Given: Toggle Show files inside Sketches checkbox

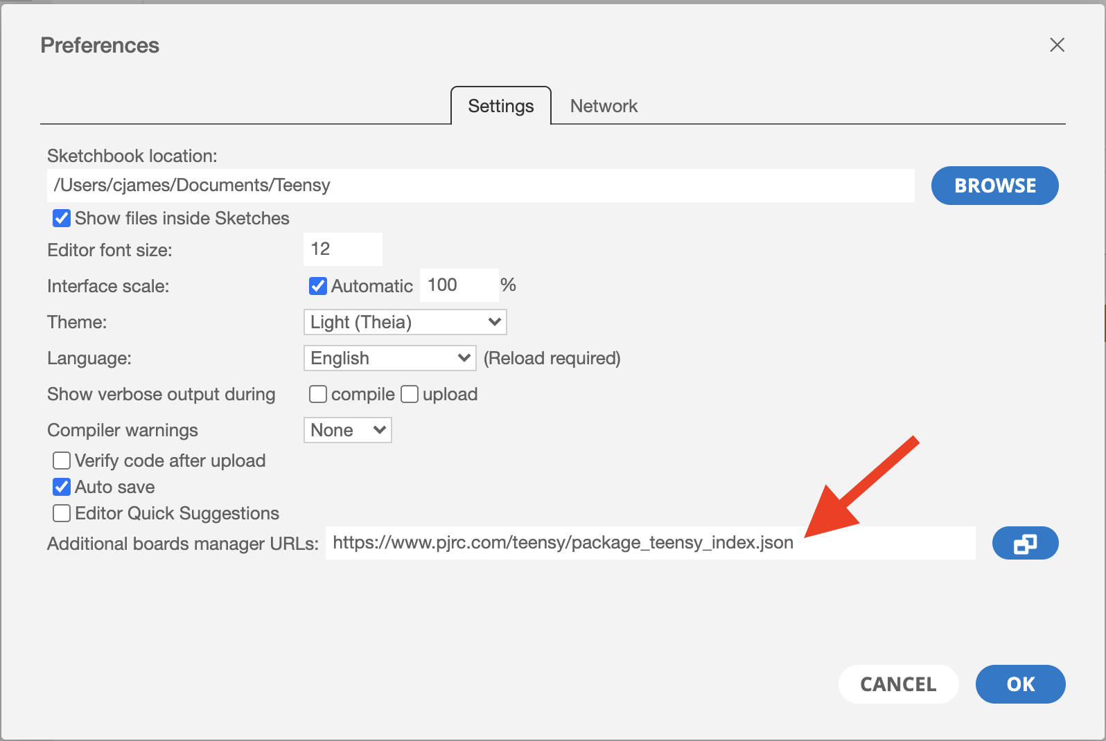Looking at the screenshot, I should pyautogui.click(x=62, y=219).
